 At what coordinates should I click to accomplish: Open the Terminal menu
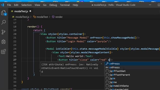[65, 5]
